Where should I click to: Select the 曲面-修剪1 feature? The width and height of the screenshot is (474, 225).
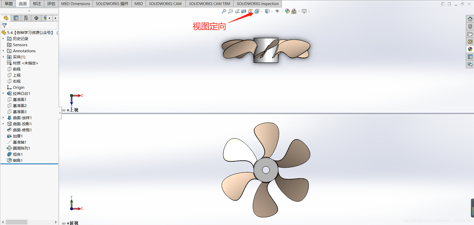pyautogui.click(x=20, y=130)
